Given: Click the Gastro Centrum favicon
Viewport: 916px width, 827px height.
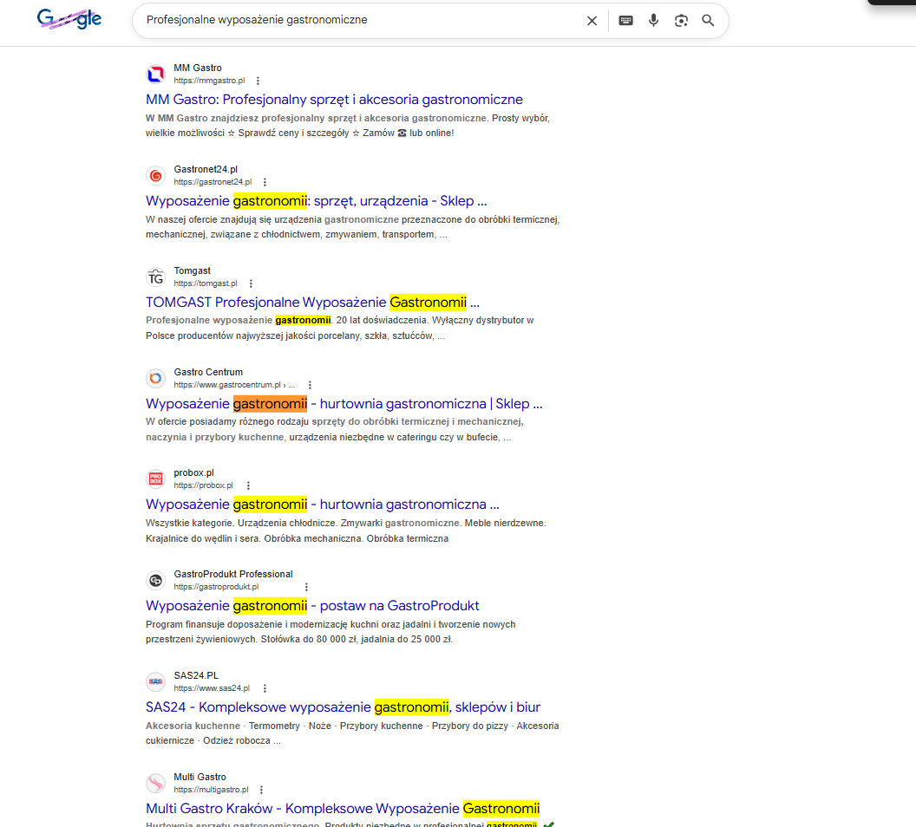Looking at the screenshot, I should point(155,379).
